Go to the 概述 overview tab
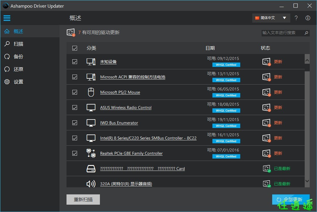Viewport: 317px width, 212px height. pos(30,31)
